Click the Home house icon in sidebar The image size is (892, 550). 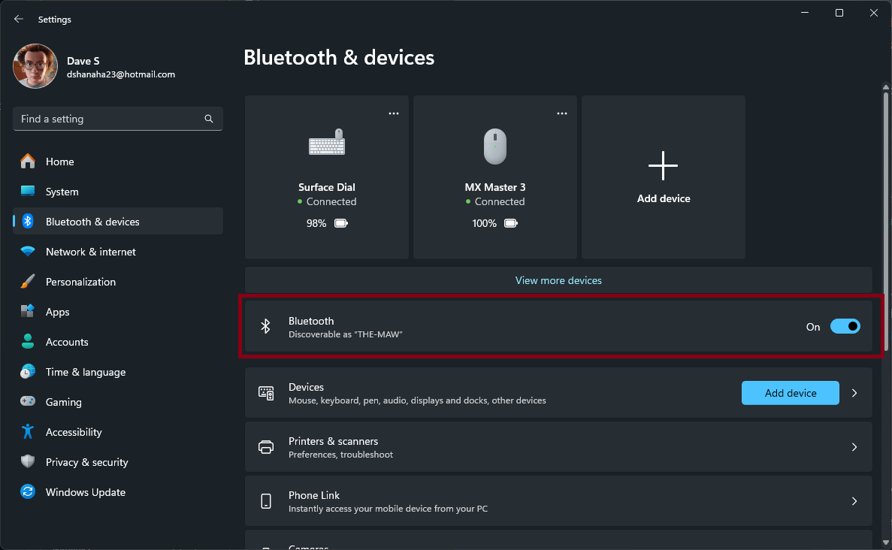[27, 162]
